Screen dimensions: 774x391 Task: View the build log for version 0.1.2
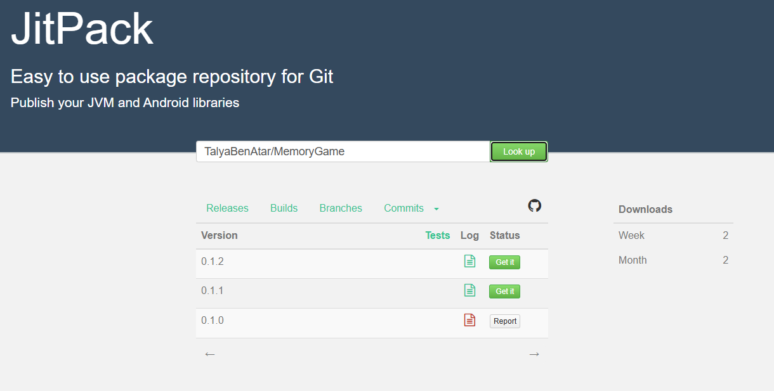(469, 260)
